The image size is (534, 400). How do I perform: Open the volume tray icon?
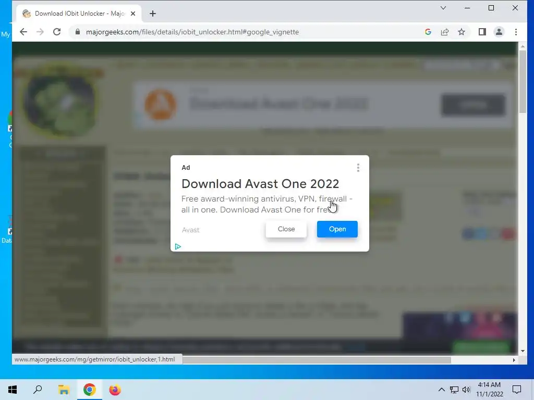click(466, 390)
